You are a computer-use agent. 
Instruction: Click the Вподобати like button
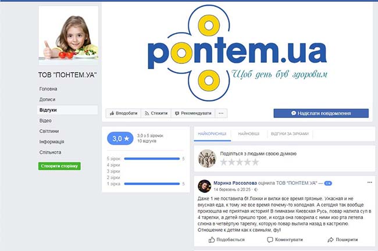coord(123,113)
